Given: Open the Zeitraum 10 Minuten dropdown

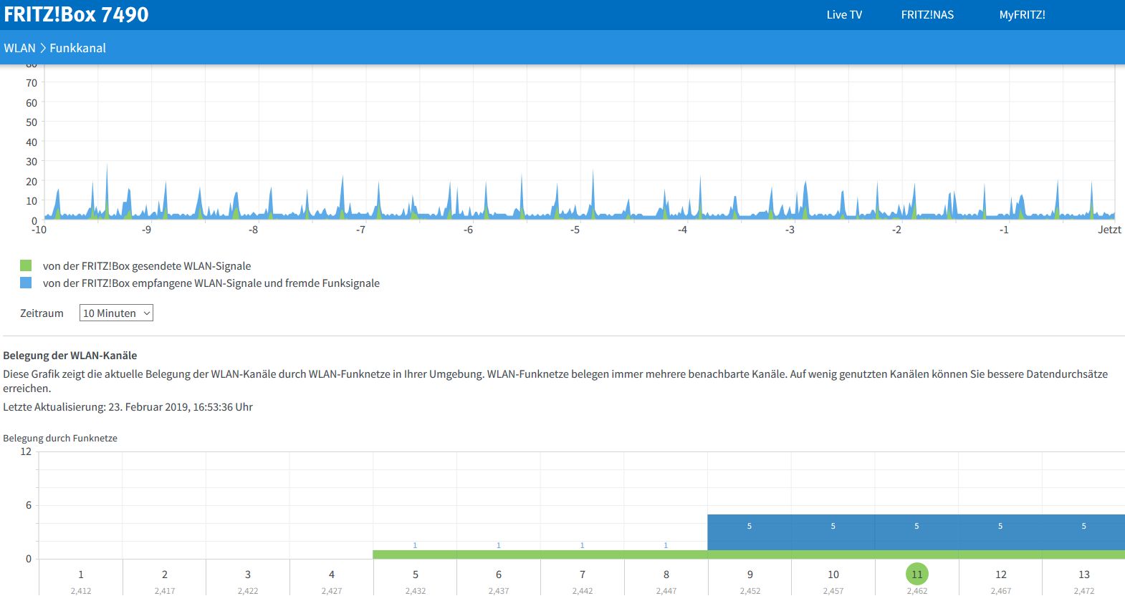Looking at the screenshot, I should click(x=116, y=313).
